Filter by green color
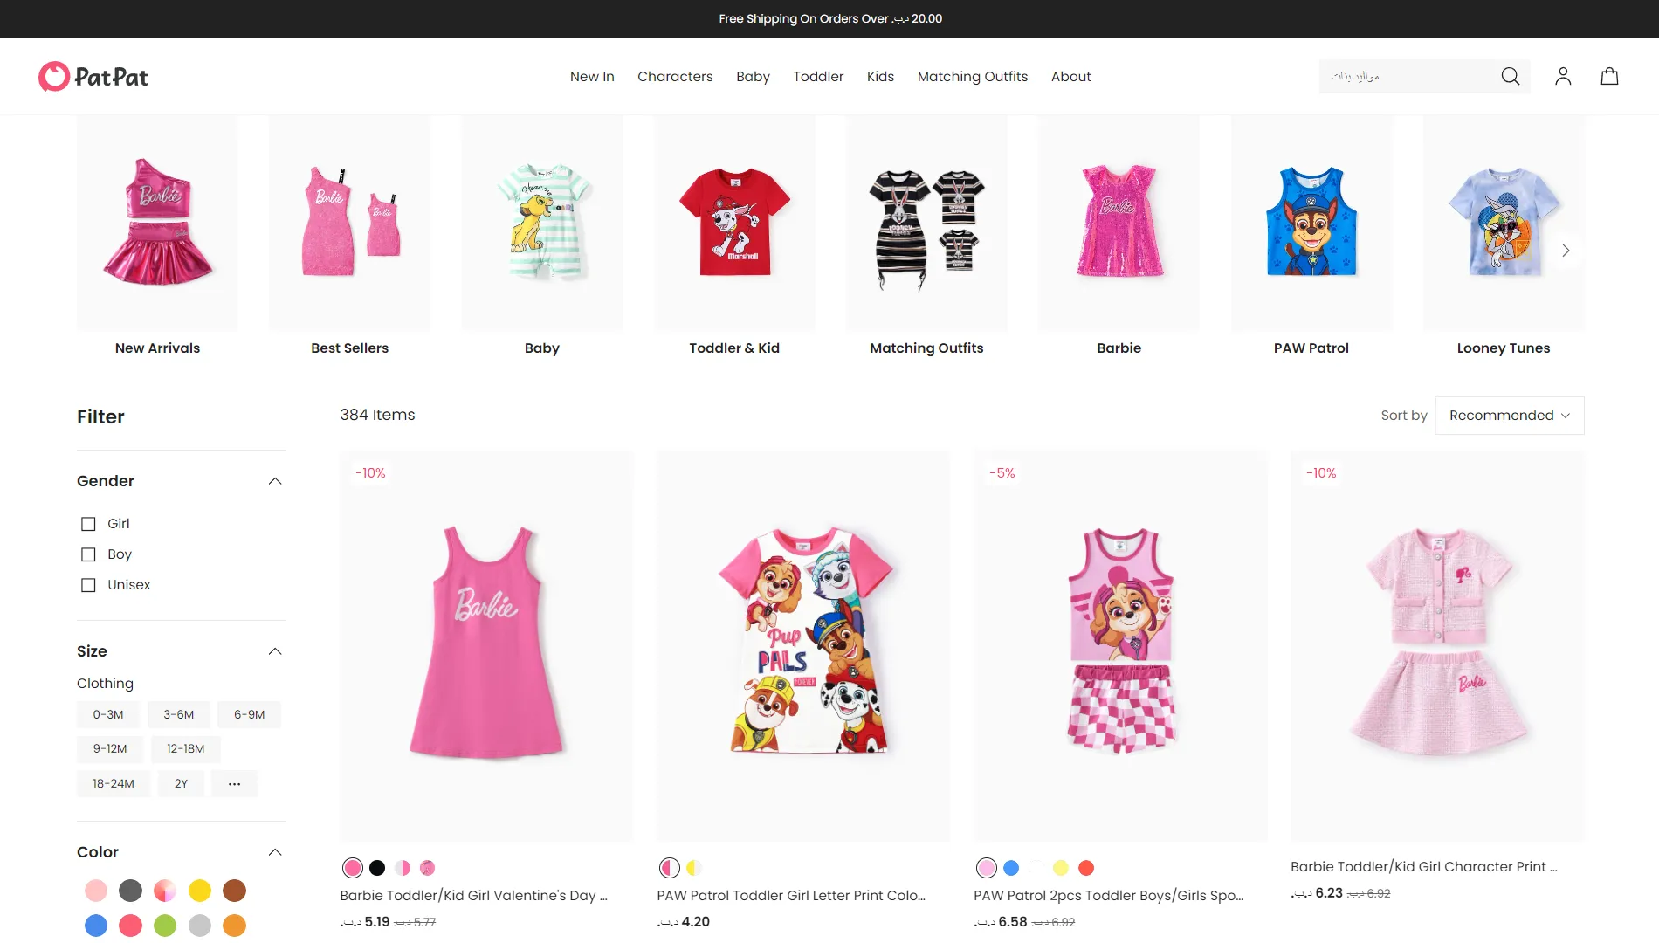Viewport: 1659px width, 943px height. tap(165, 926)
